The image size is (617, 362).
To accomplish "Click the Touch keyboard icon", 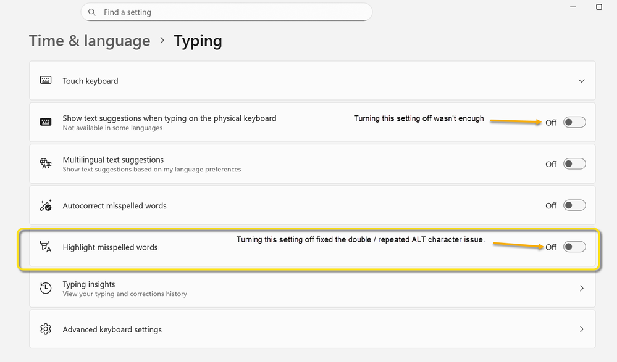I will pos(46,80).
